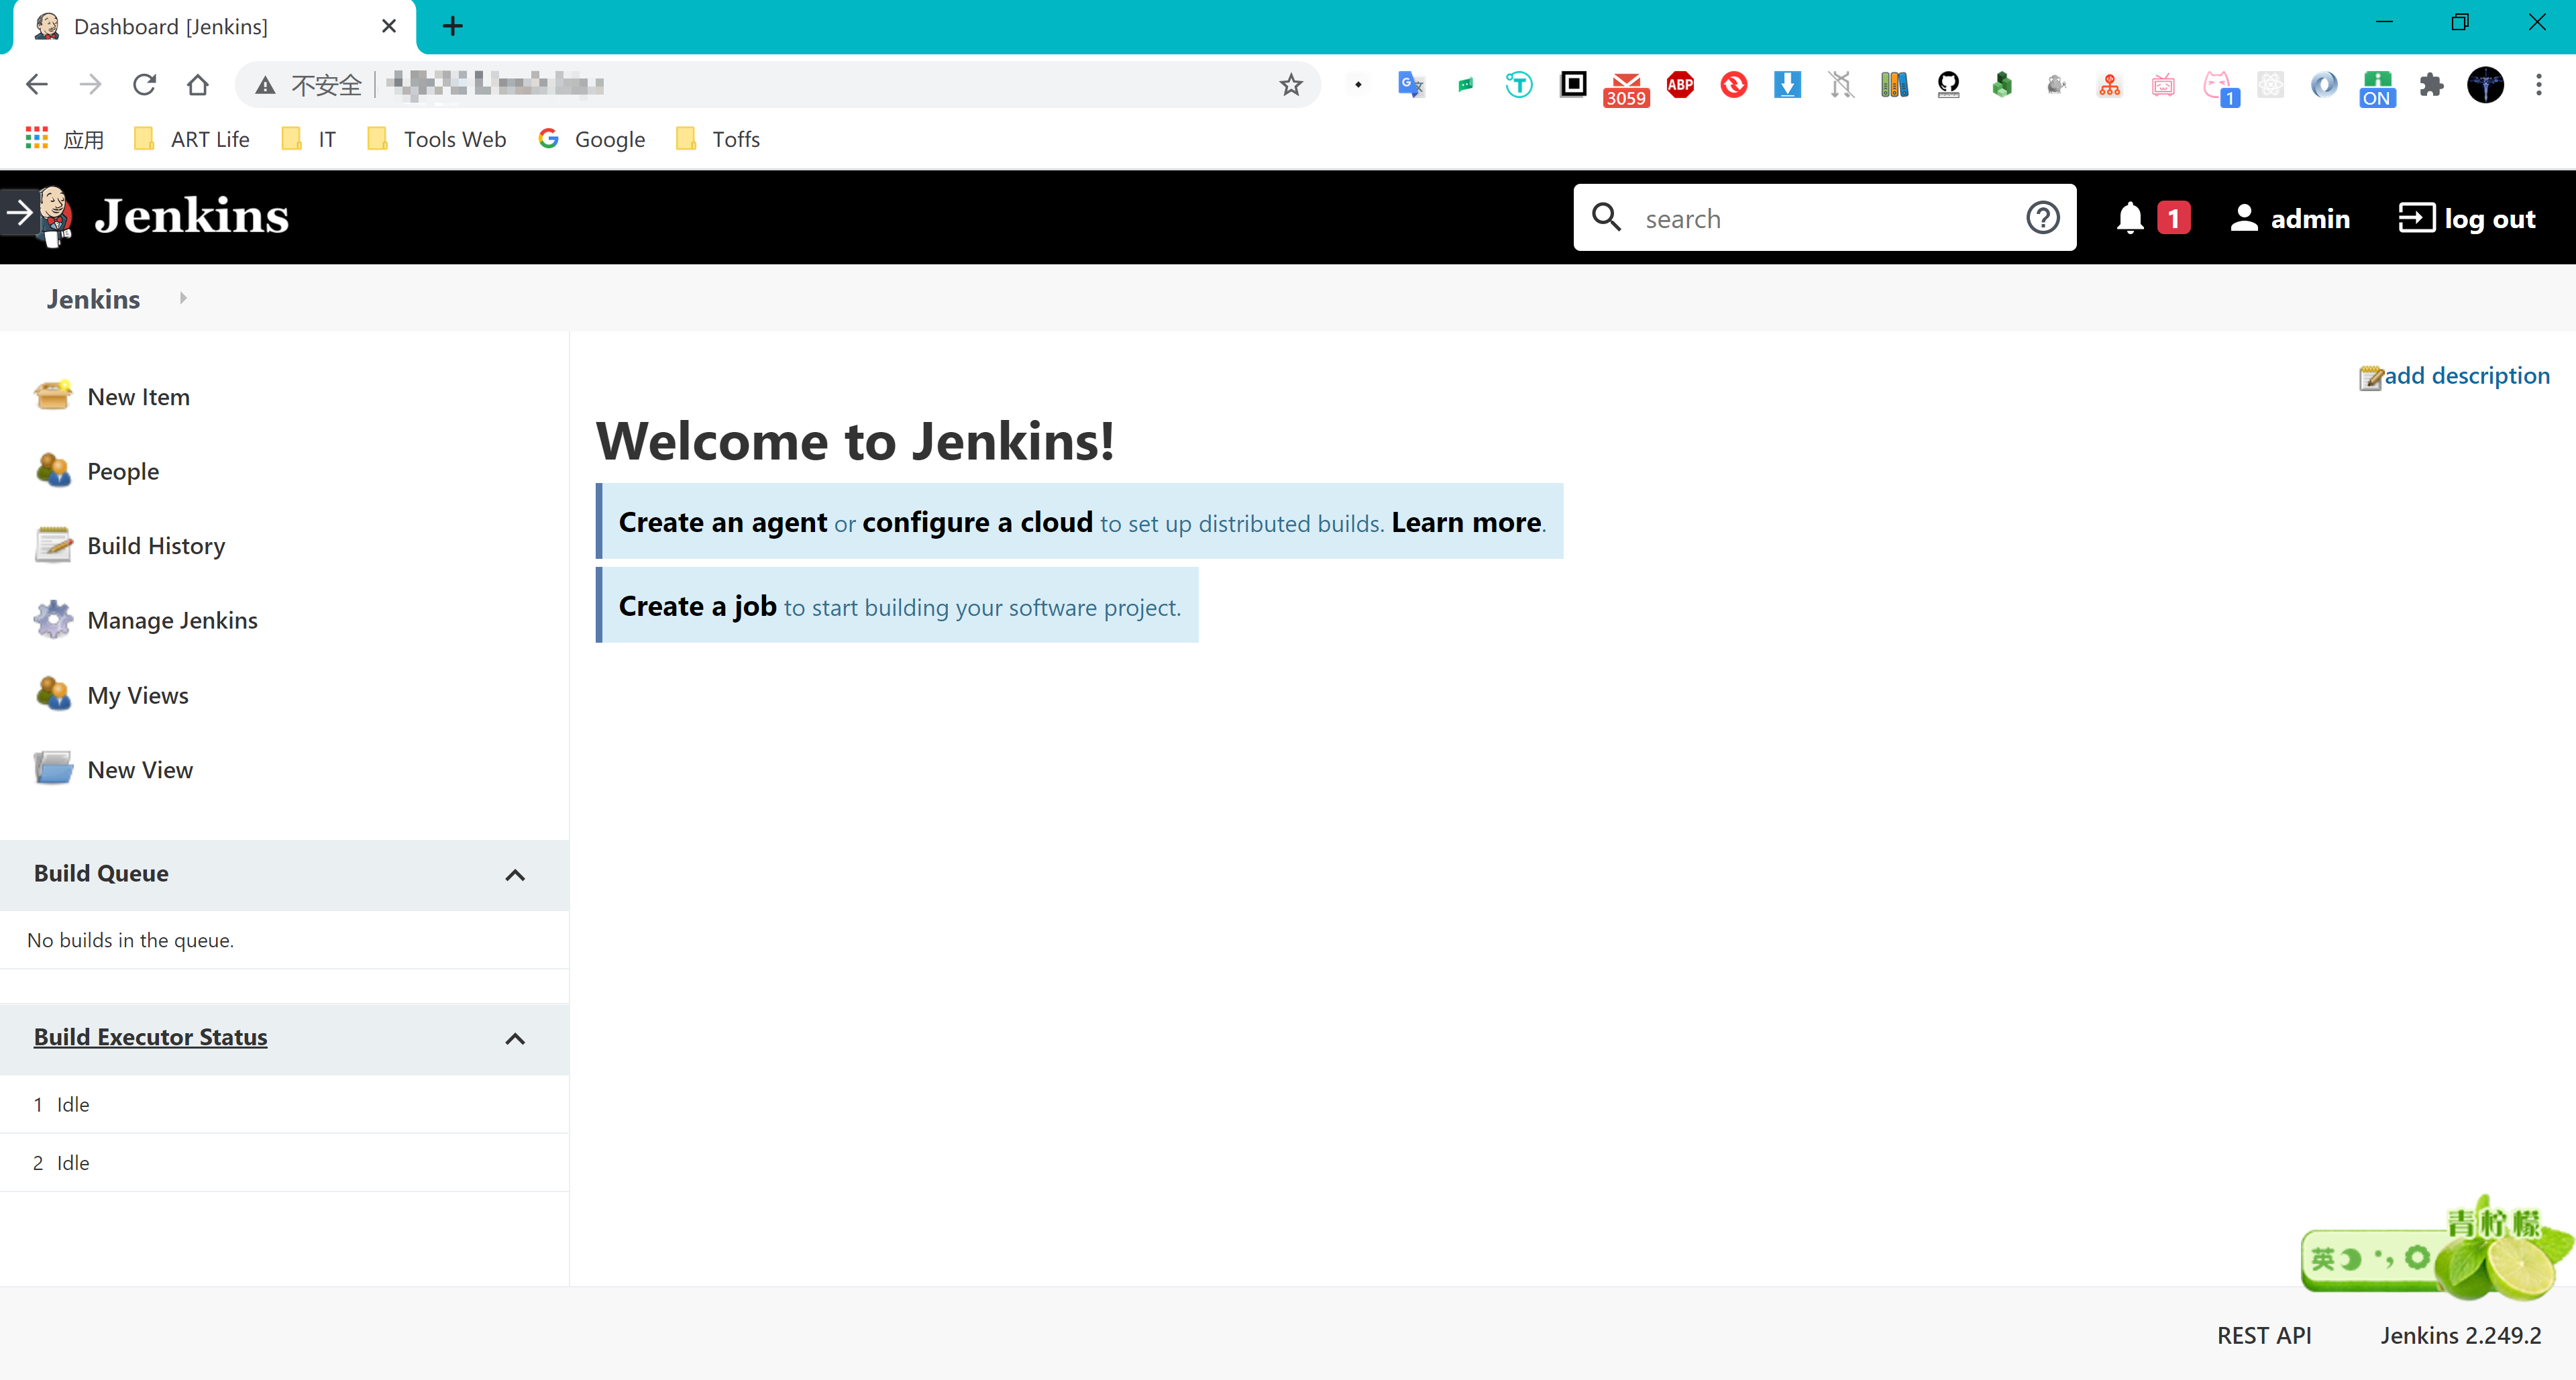
Task: Open Manage Jenkins gear icon
Action: tap(52, 620)
